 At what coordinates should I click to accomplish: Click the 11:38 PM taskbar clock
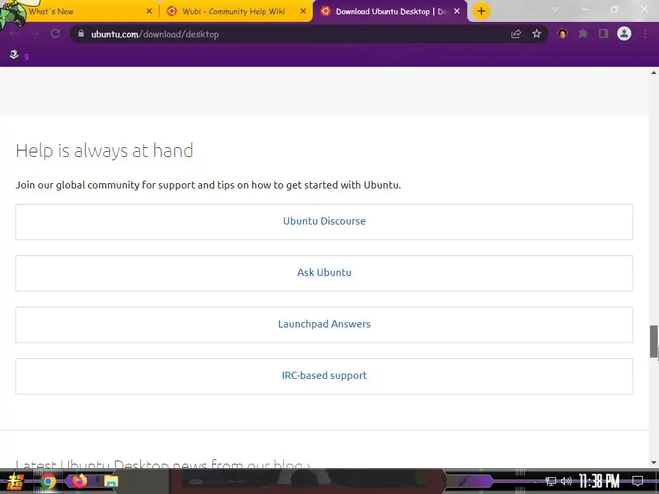[x=599, y=481]
